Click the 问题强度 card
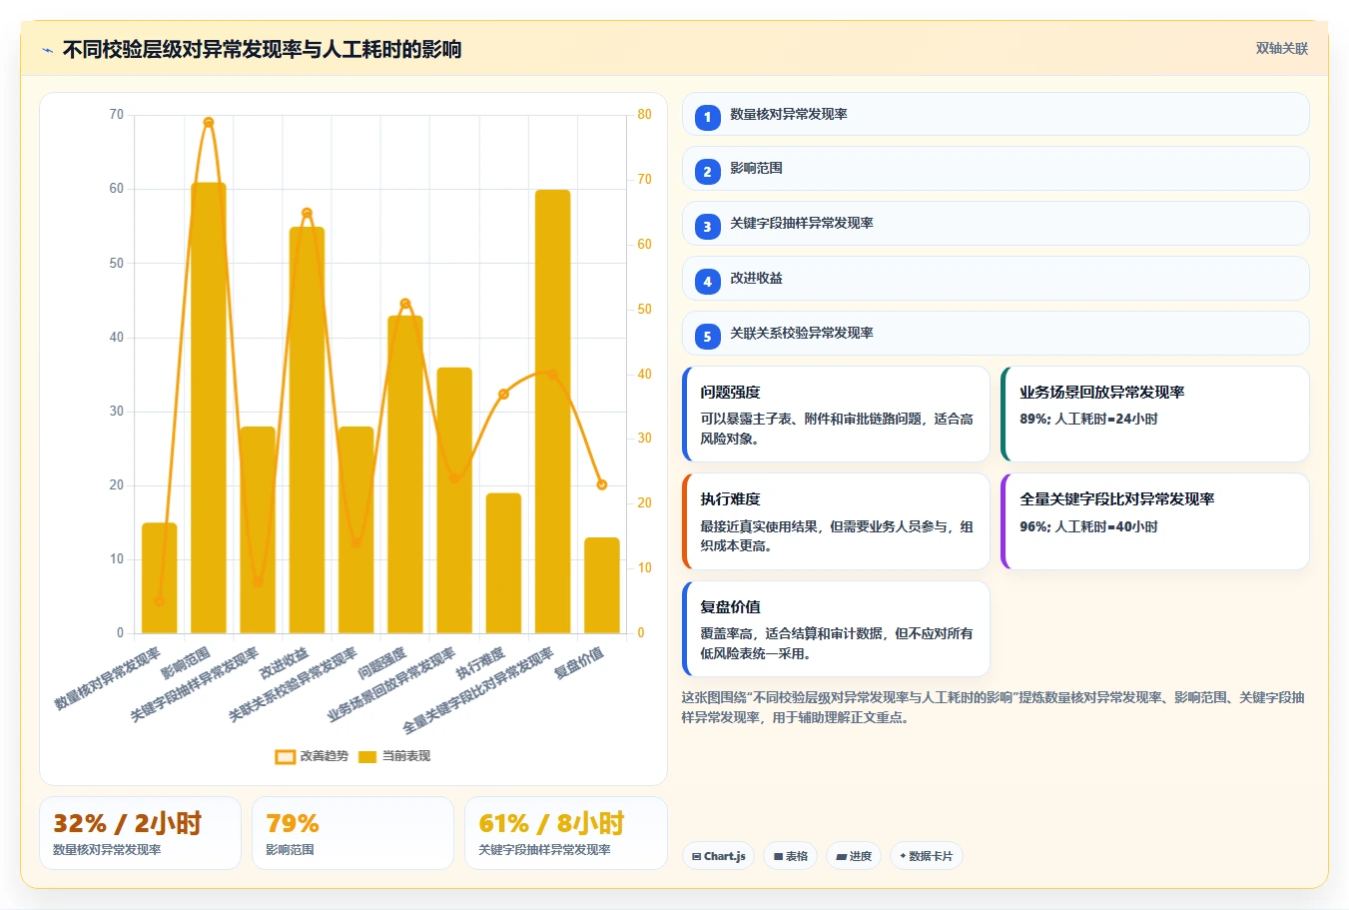The height and width of the screenshot is (910, 1349). [x=836, y=415]
